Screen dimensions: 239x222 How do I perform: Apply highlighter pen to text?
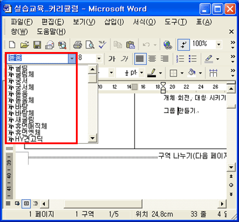coord(209,59)
